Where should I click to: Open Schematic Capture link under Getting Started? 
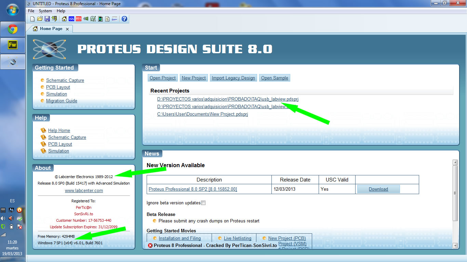tap(65, 80)
